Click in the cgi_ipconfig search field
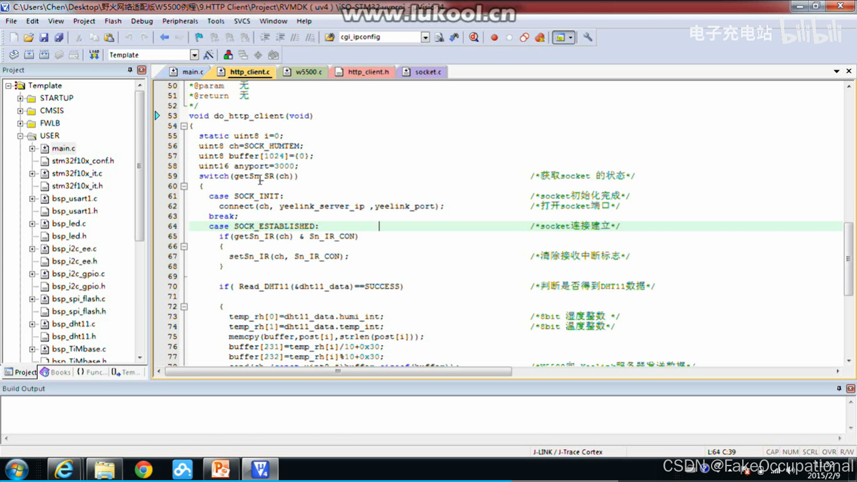 [379, 37]
